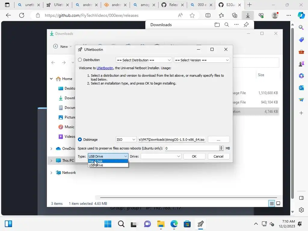Switch to the 000 e search tab
Image resolution: width=308 pixels, height=231 pixels.
tap(201, 5)
